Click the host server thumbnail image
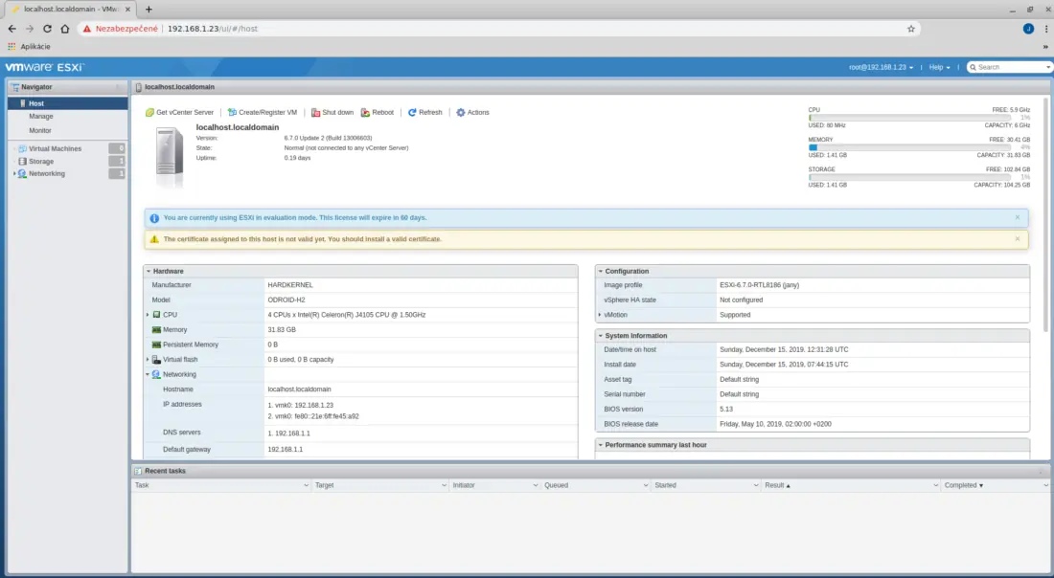1054x578 pixels. pos(170,158)
